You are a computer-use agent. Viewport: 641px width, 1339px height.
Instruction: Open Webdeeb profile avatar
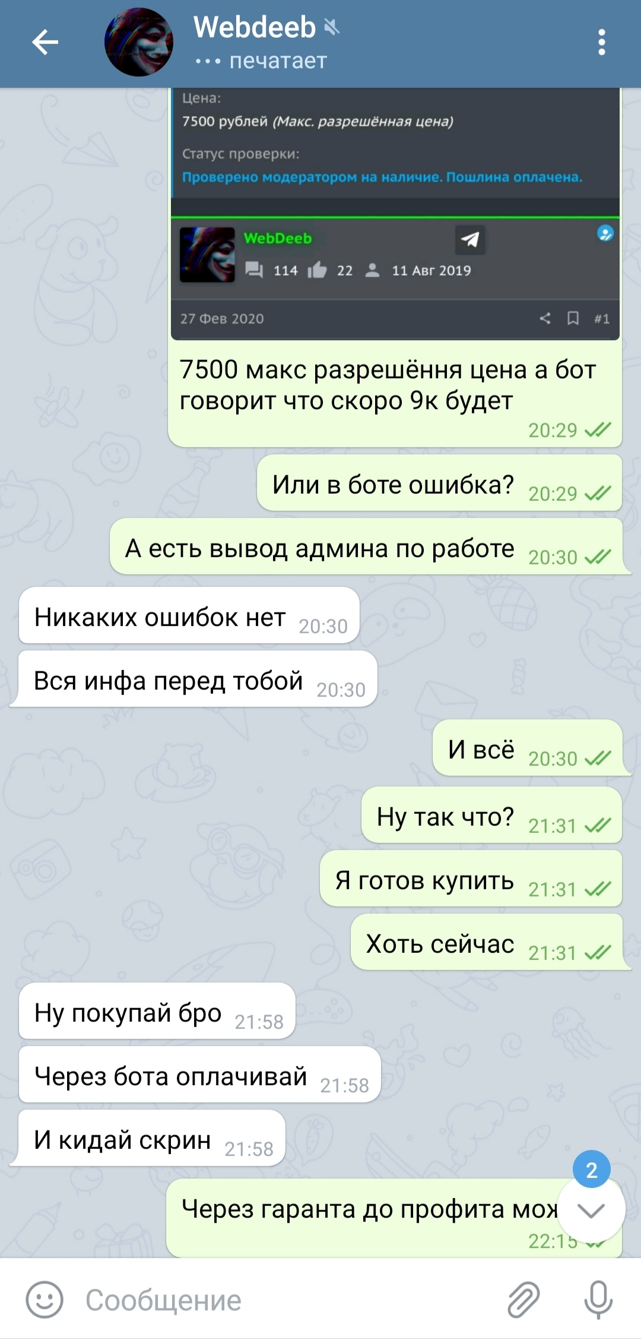pos(139,42)
